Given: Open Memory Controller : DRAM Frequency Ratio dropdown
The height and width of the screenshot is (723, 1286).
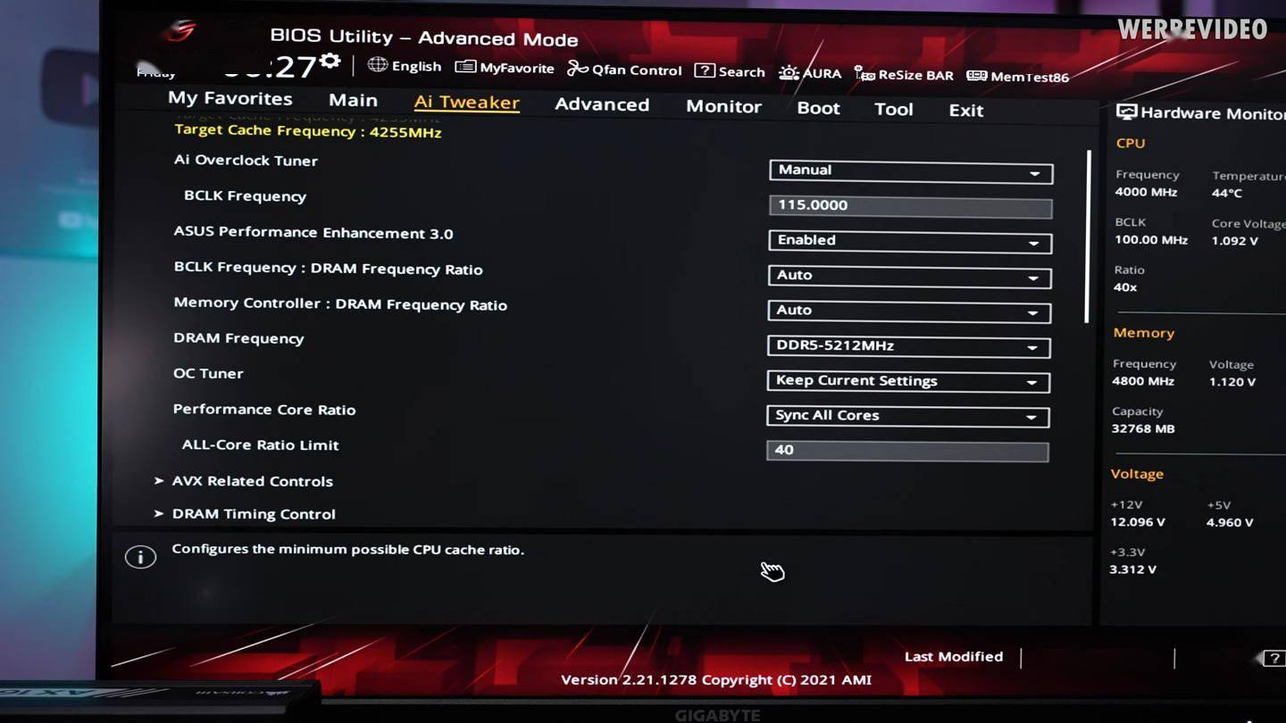Looking at the screenshot, I should click(909, 312).
